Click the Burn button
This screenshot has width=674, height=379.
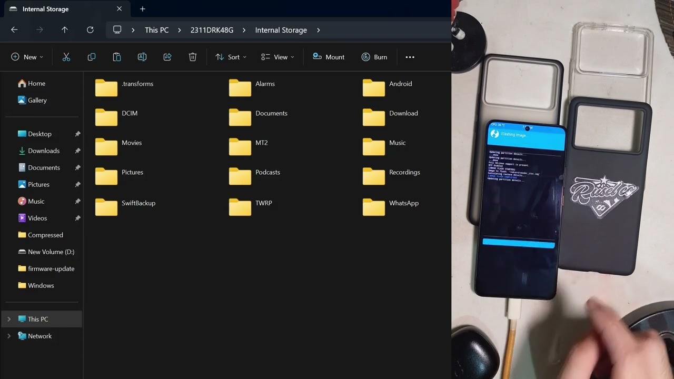[x=374, y=57]
